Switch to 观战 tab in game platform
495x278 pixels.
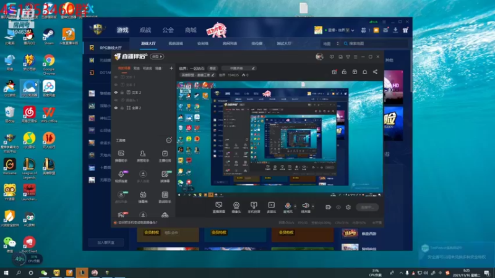145,30
